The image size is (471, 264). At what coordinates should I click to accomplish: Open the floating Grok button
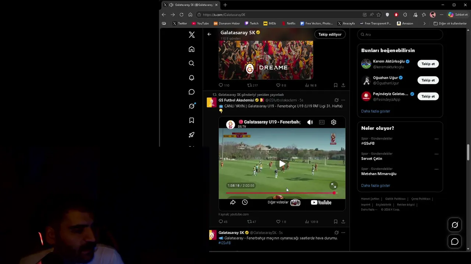455,225
